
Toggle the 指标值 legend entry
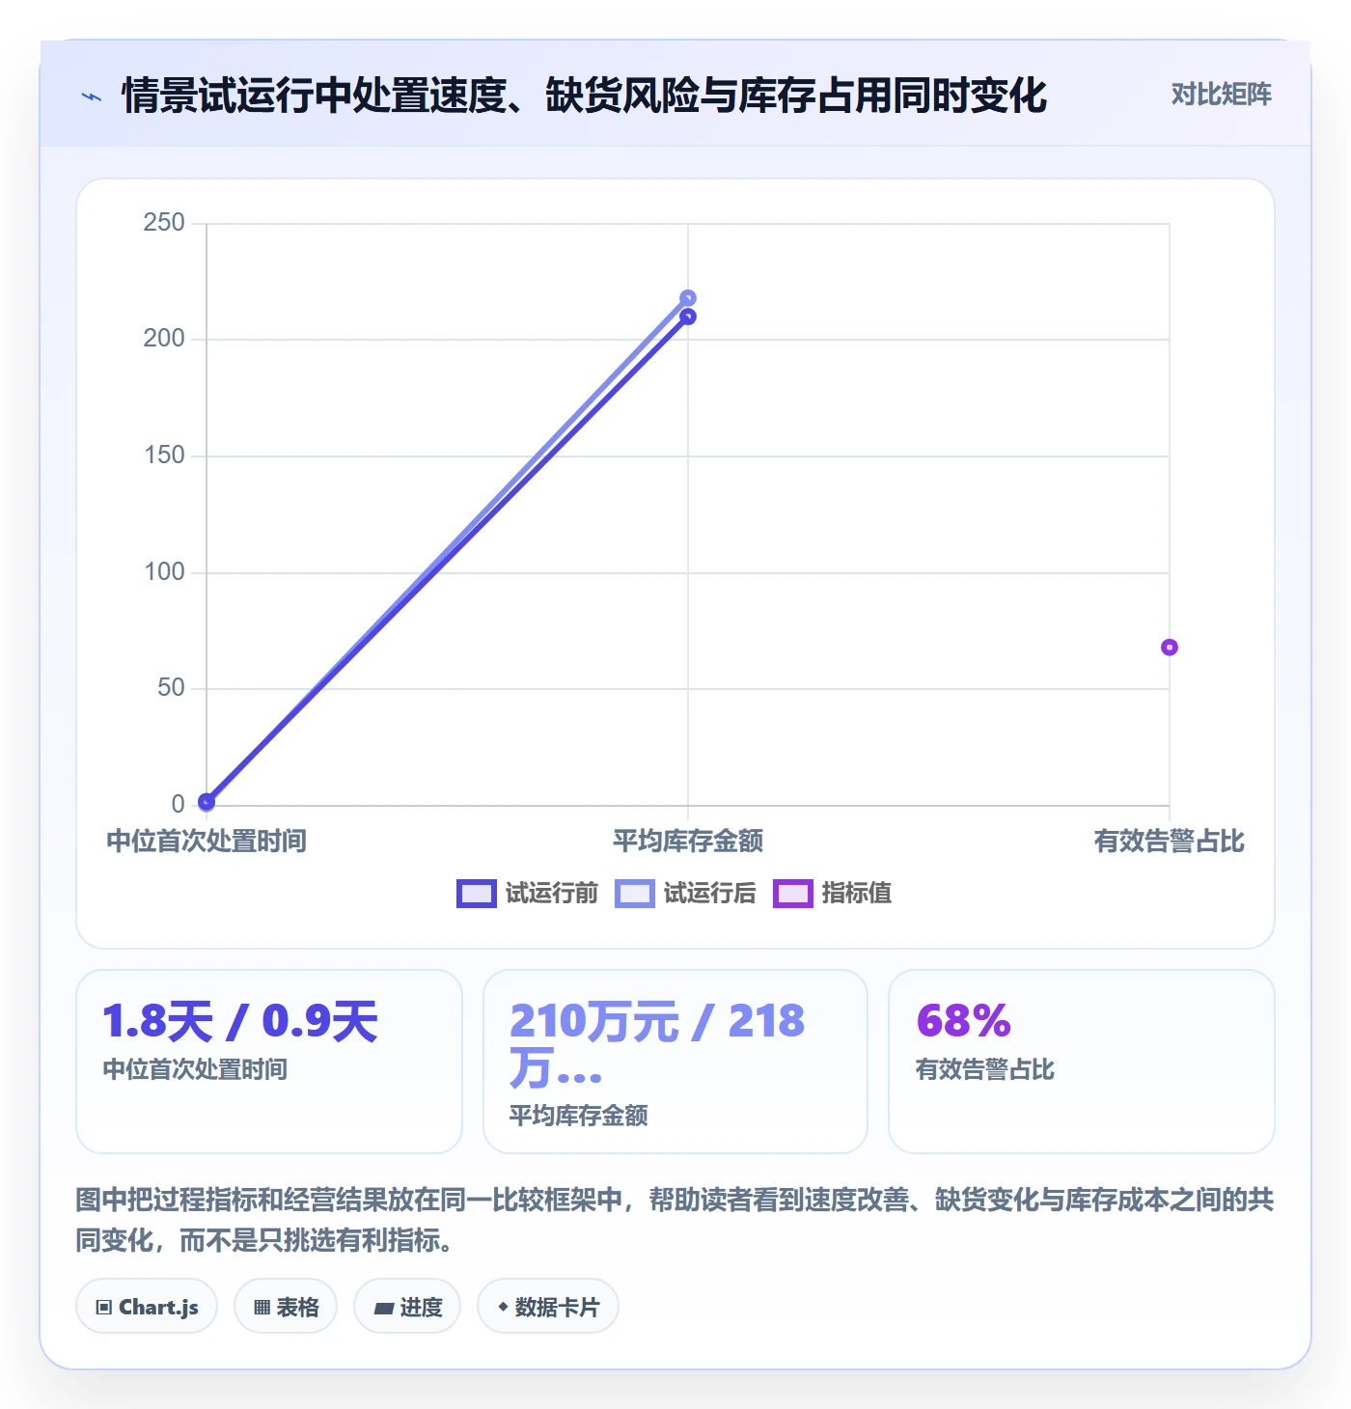coord(833,894)
